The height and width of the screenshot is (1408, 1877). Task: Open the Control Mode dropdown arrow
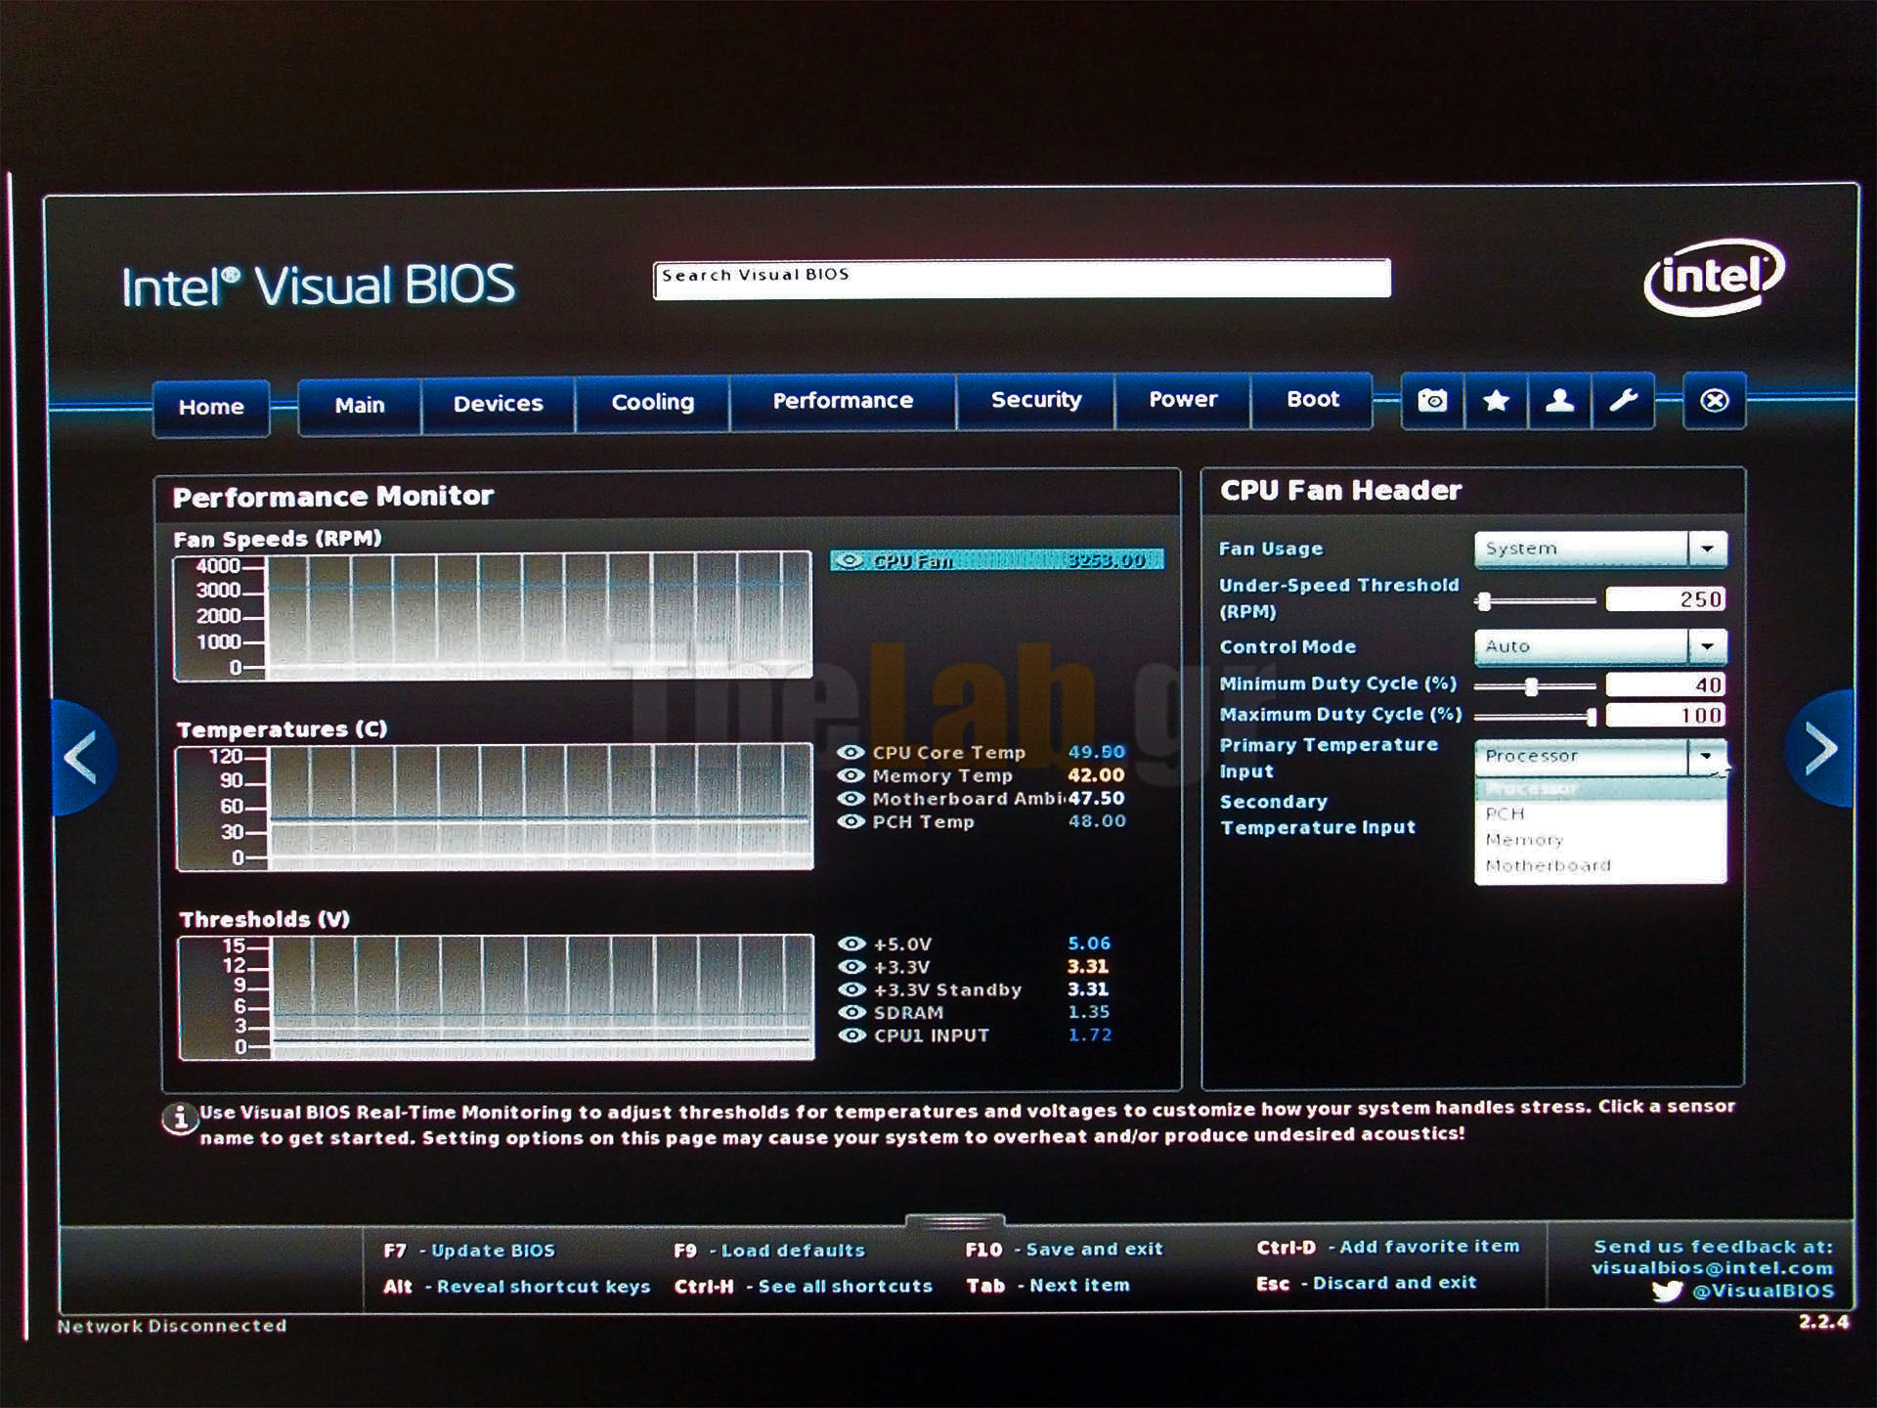[x=1707, y=646]
